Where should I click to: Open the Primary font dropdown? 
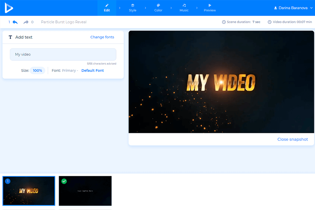click(70, 70)
